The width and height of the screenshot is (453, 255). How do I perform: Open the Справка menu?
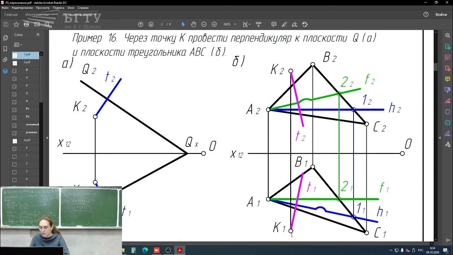pyautogui.click(x=83, y=8)
